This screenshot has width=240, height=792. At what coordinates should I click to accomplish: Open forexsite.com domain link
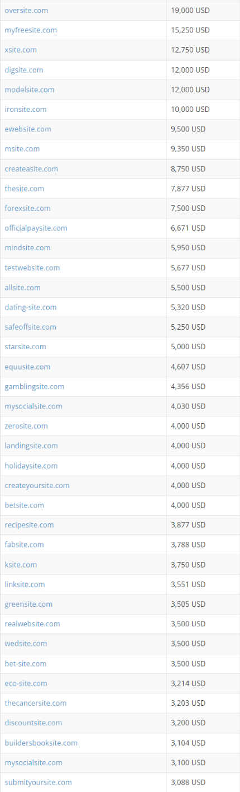pos(28,208)
